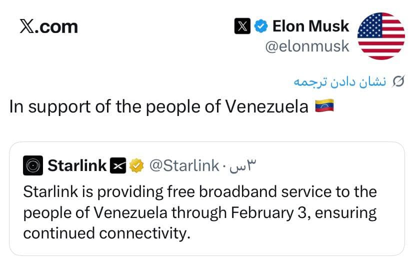
Task: Click the Venezuela flag emoji
Action: point(324,106)
